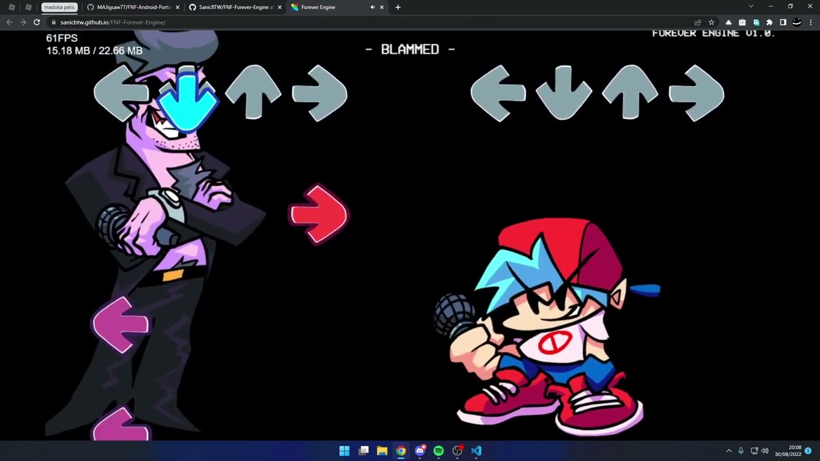Viewport: 820px width, 461px height.
Task: Open a new browser tab
Action: (398, 7)
